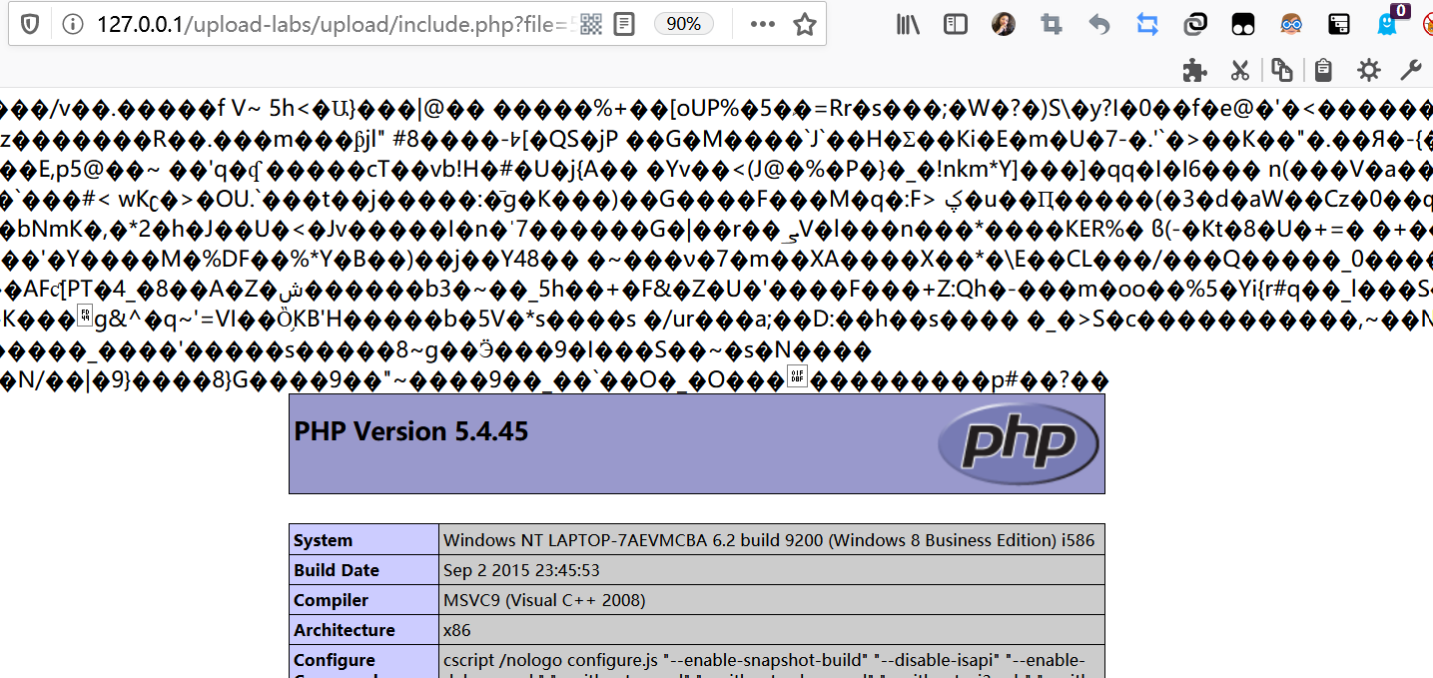This screenshot has width=1433, height=678.
Task: Click the QR code icon in address bar
Action: 591,24
